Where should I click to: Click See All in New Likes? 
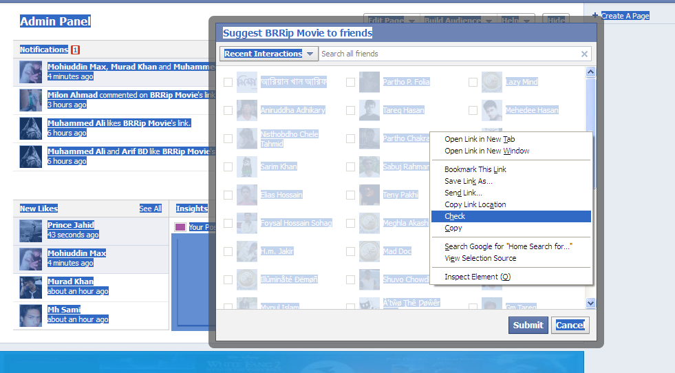(150, 209)
